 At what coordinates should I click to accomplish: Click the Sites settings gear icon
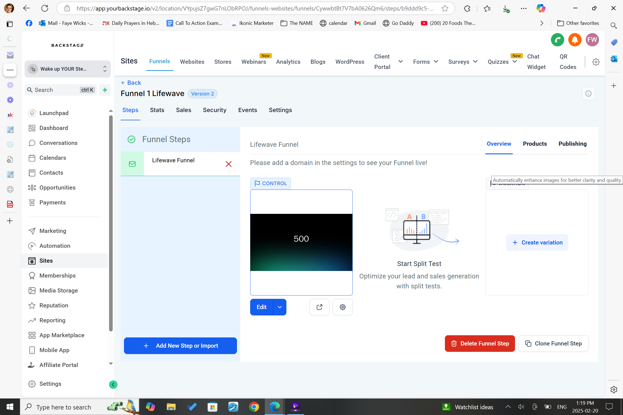click(596, 62)
